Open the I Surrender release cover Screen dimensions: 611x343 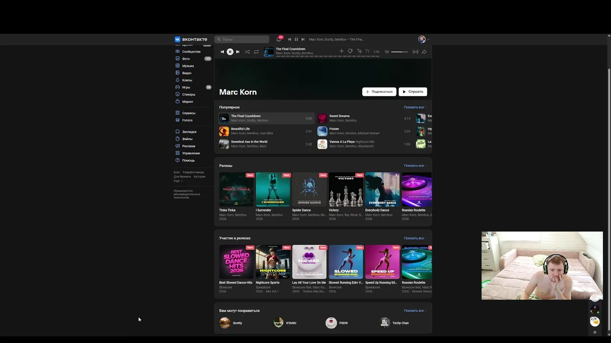coord(273,190)
